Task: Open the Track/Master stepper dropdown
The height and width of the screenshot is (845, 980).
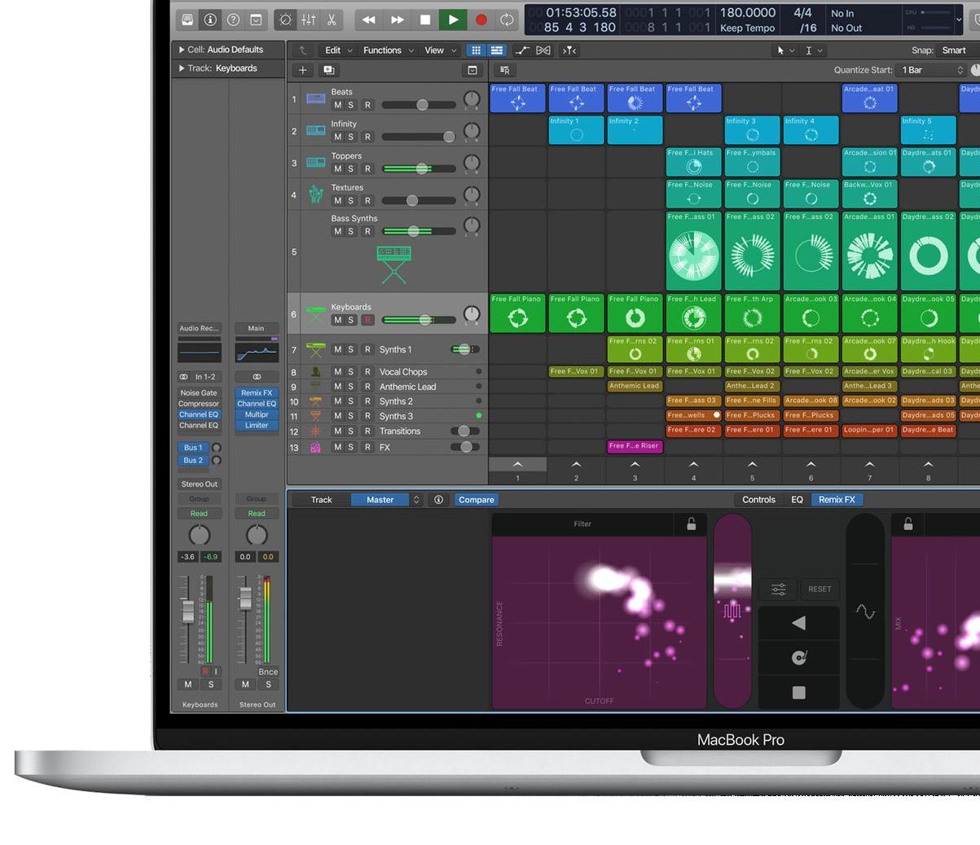Action: pos(416,500)
